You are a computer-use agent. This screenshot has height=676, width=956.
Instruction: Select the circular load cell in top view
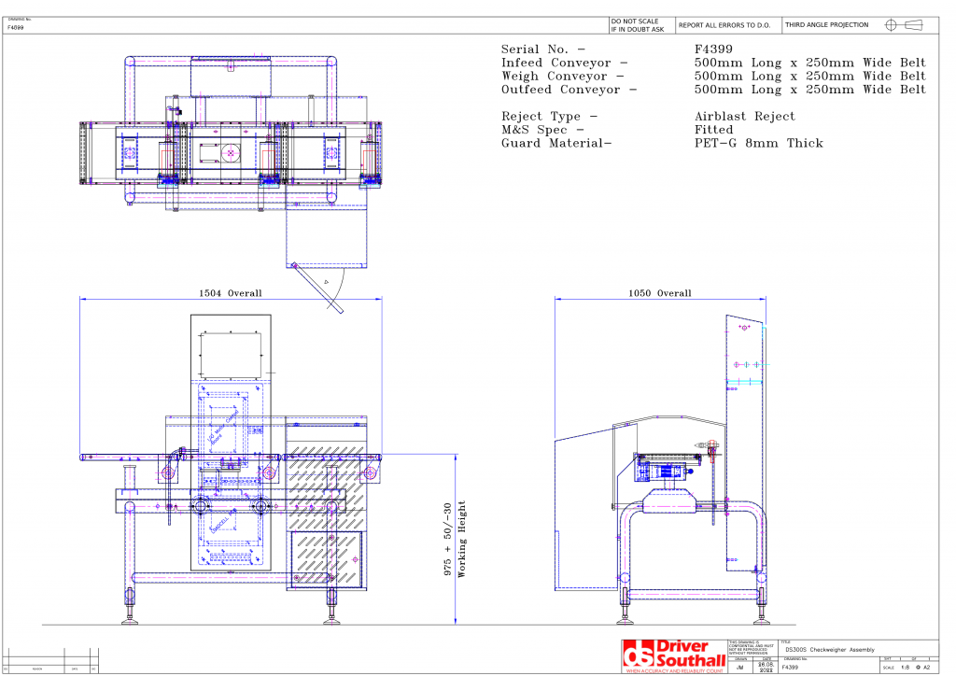click(x=231, y=151)
